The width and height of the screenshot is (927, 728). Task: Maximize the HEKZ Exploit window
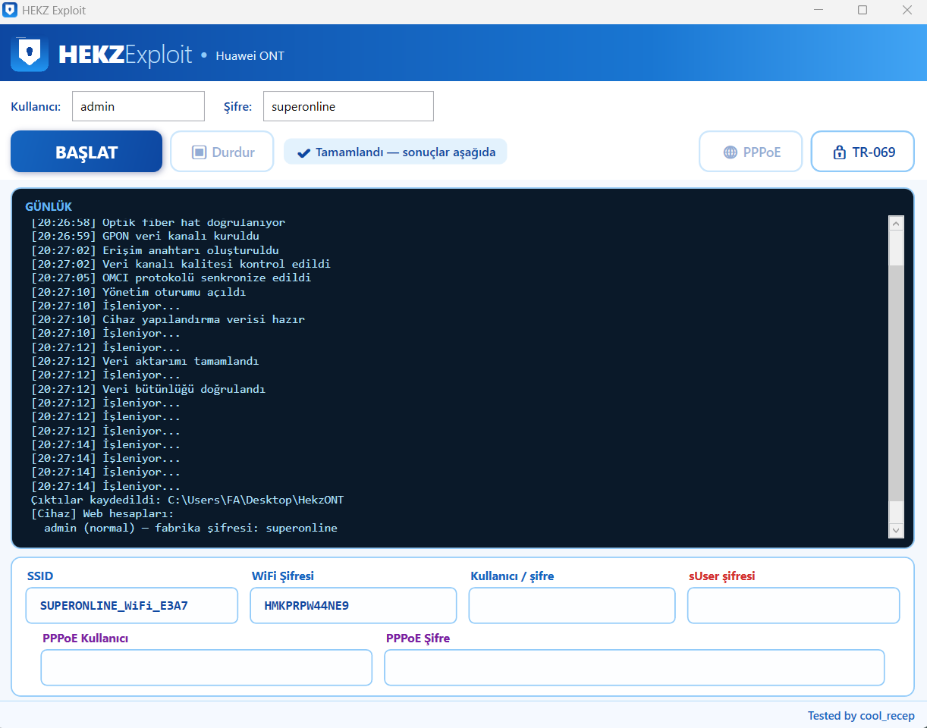pyautogui.click(x=863, y=11)
